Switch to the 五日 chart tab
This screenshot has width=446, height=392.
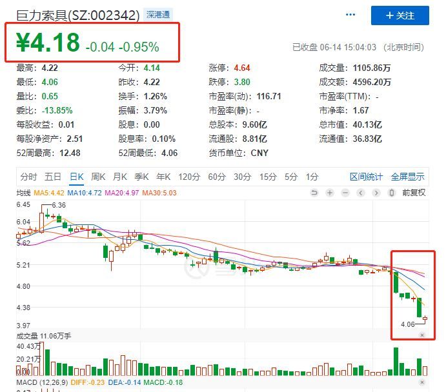pos(53,177)
